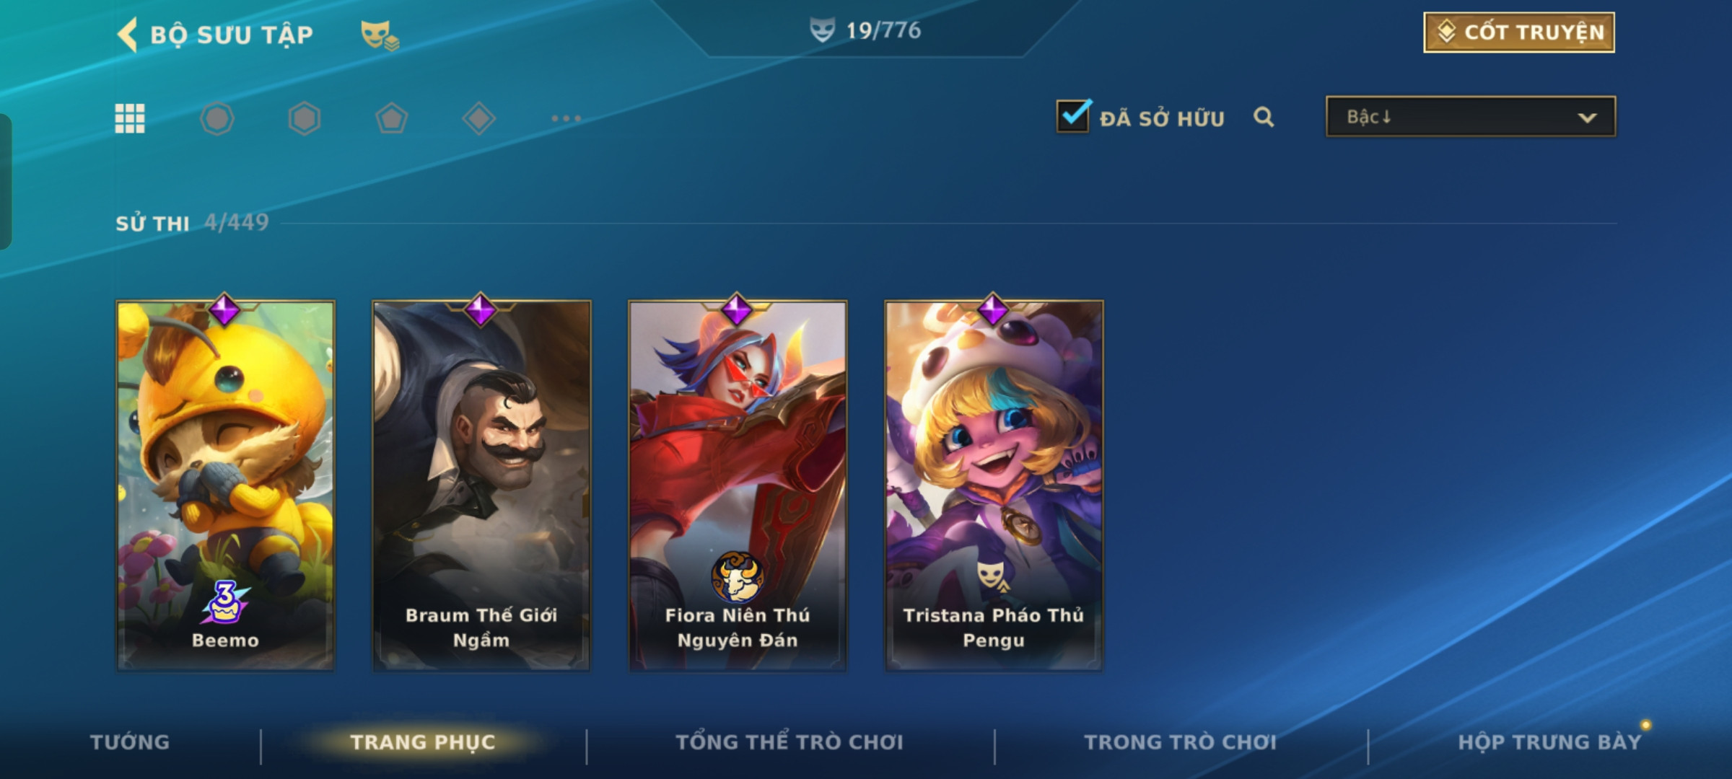Open the Cốt Truyện button
1732x779 pixels.
click(x=1519, y=32)
